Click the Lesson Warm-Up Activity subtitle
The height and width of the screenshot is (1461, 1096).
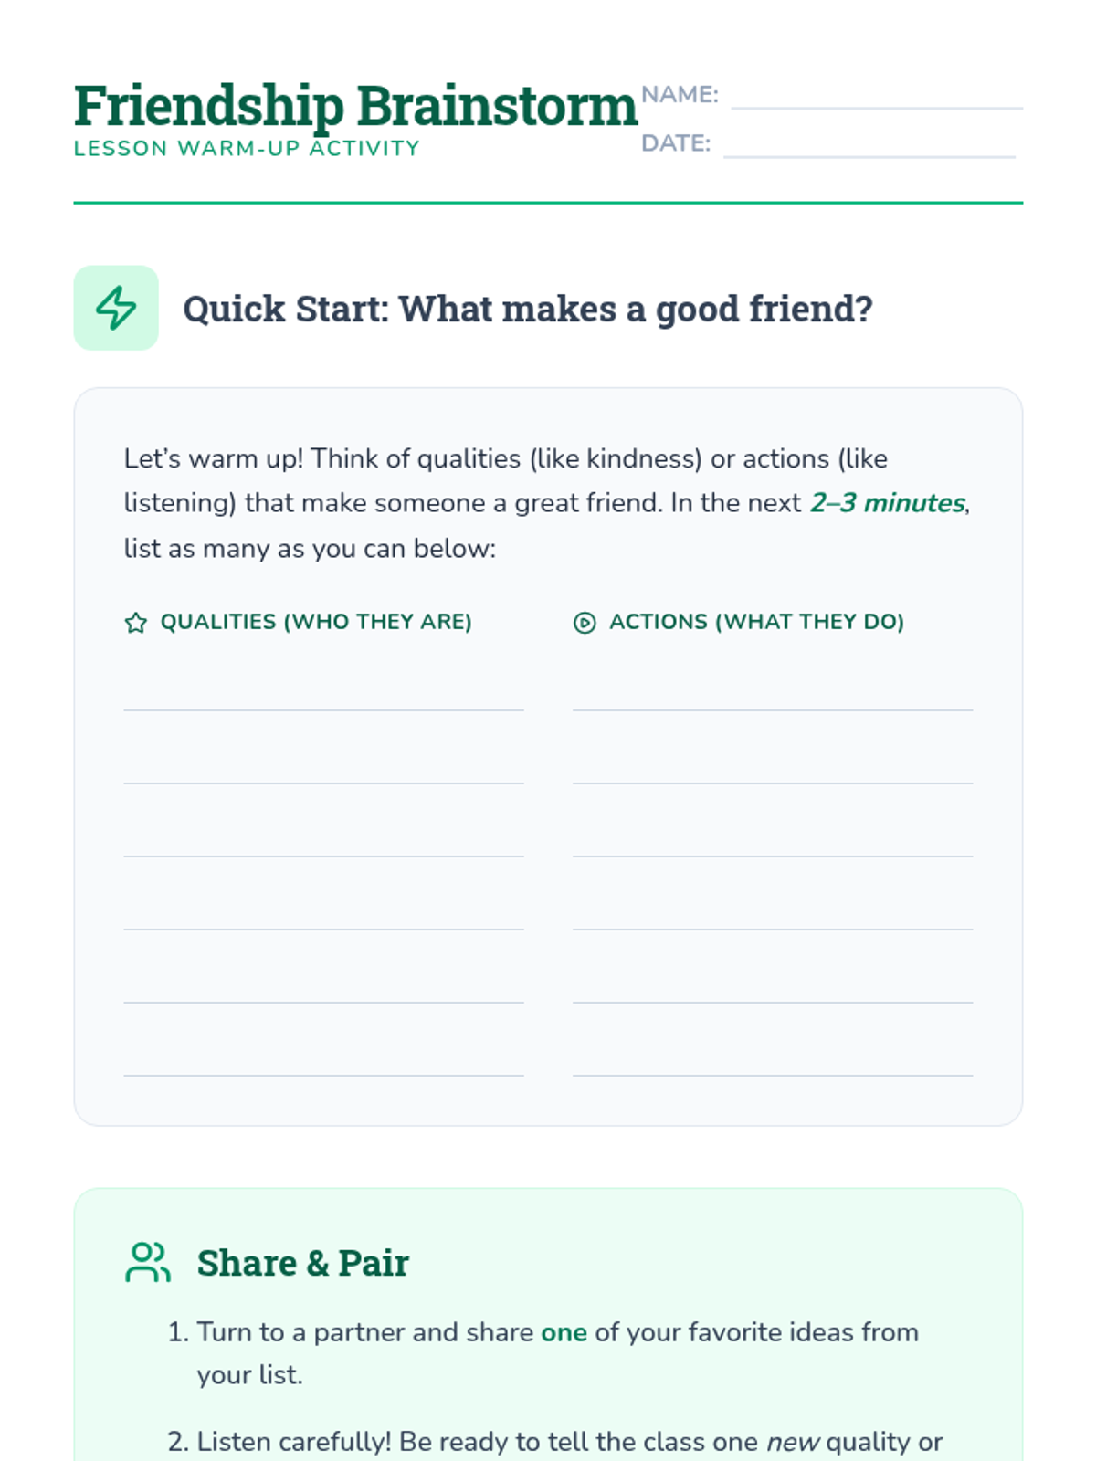(x=247, y=149)
